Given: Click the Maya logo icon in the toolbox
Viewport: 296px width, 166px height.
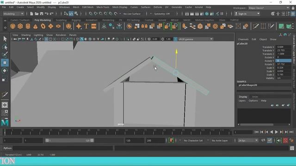Looking at the screenshot, I should click(5, 123).
